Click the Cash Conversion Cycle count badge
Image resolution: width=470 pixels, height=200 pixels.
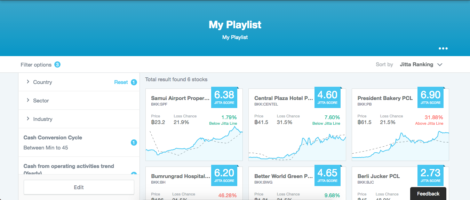134,143
